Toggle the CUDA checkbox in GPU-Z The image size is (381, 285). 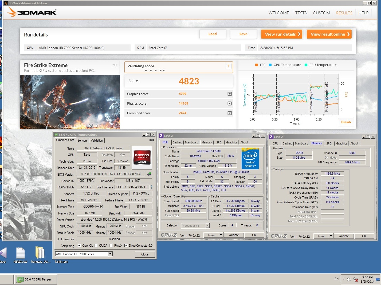coord(96,245)
